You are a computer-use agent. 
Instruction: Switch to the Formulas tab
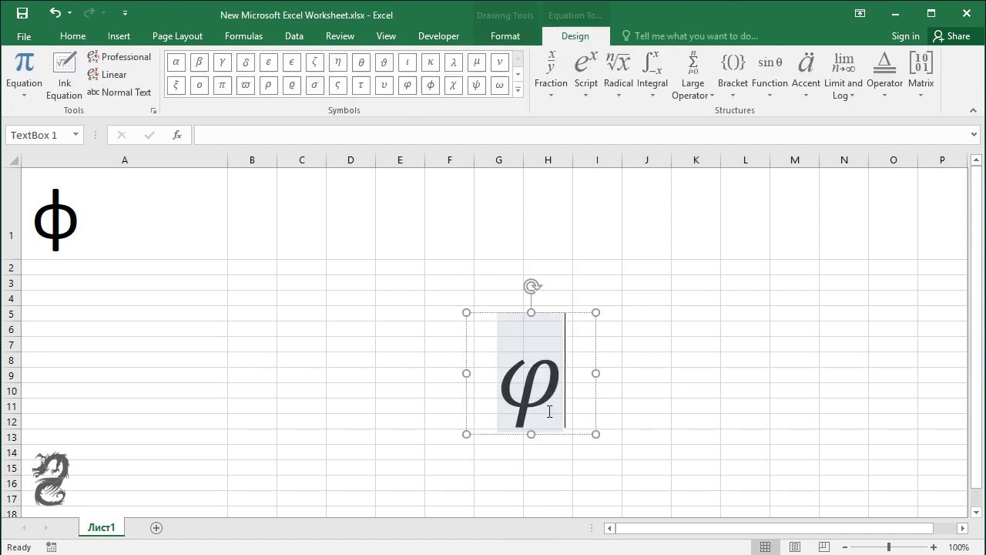point(243,36)
